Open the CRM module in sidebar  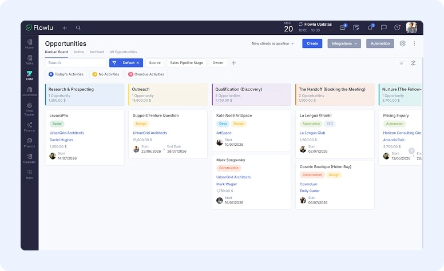[x=29, y=75]
